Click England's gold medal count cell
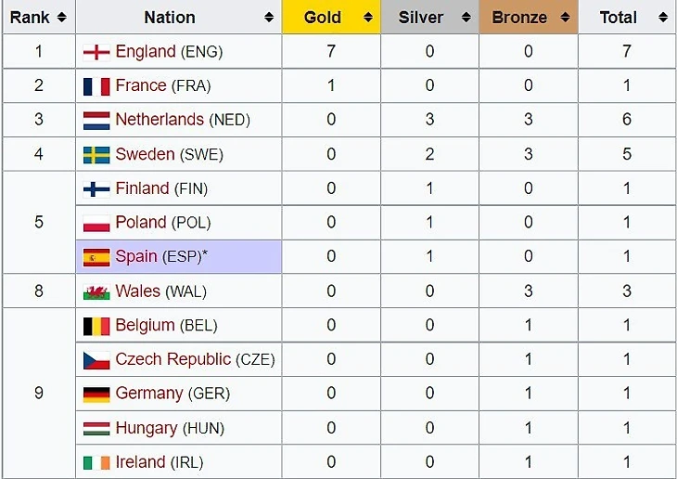 (331, 52)
